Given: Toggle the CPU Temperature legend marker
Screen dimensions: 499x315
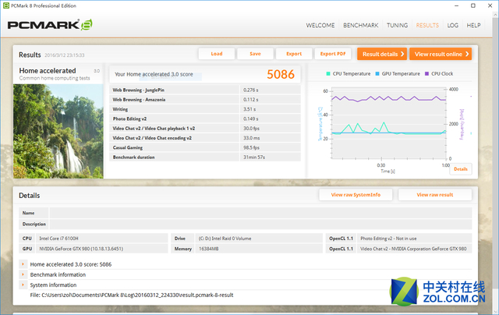Looking at the screenshot, I should point(328,74).
